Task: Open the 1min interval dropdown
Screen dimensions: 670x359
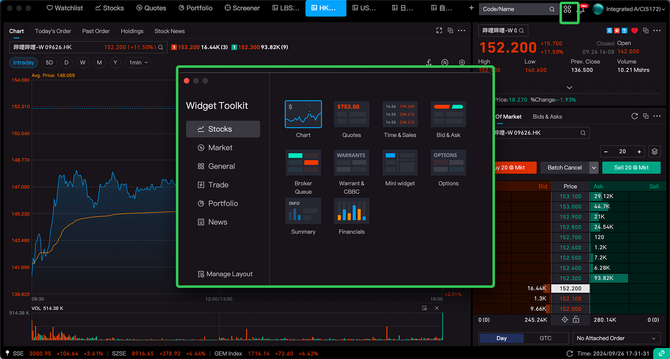Action: (138, 62)
